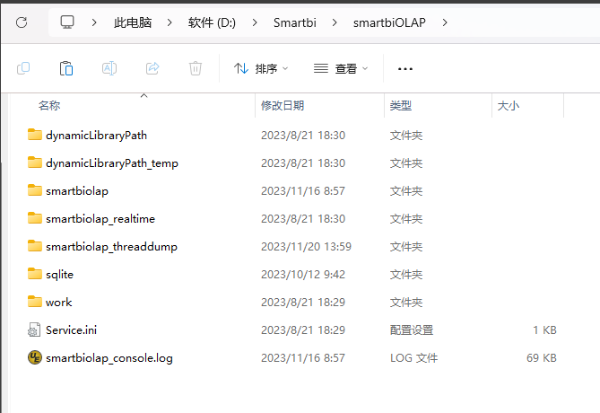Click the smartbiolap_realtime folder name
This screenshot has width=600, height=413.
tap(100, 219)
